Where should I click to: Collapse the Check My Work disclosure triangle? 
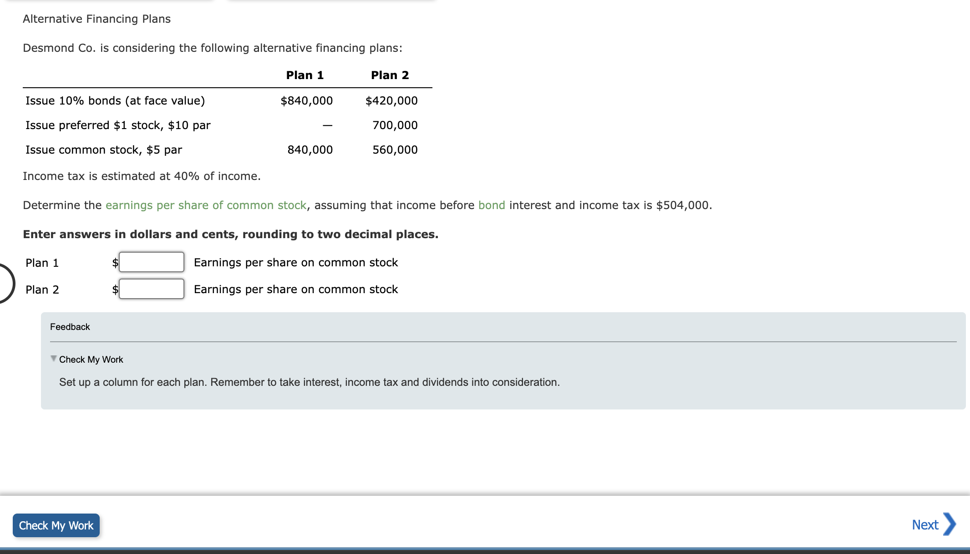(x=53, y=359)
